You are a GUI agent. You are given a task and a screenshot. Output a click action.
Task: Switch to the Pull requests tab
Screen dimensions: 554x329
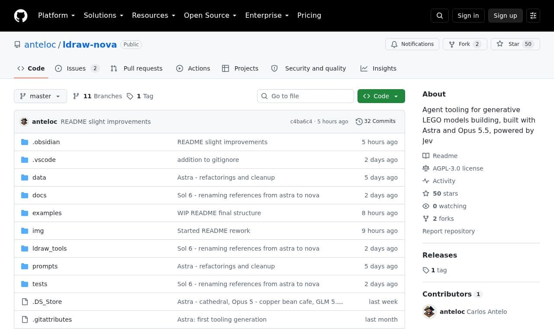[136, 68]
